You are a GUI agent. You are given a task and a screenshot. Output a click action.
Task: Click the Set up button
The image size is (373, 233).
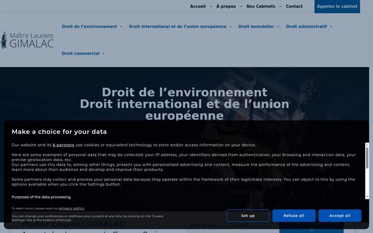click(x=248, y=215)
